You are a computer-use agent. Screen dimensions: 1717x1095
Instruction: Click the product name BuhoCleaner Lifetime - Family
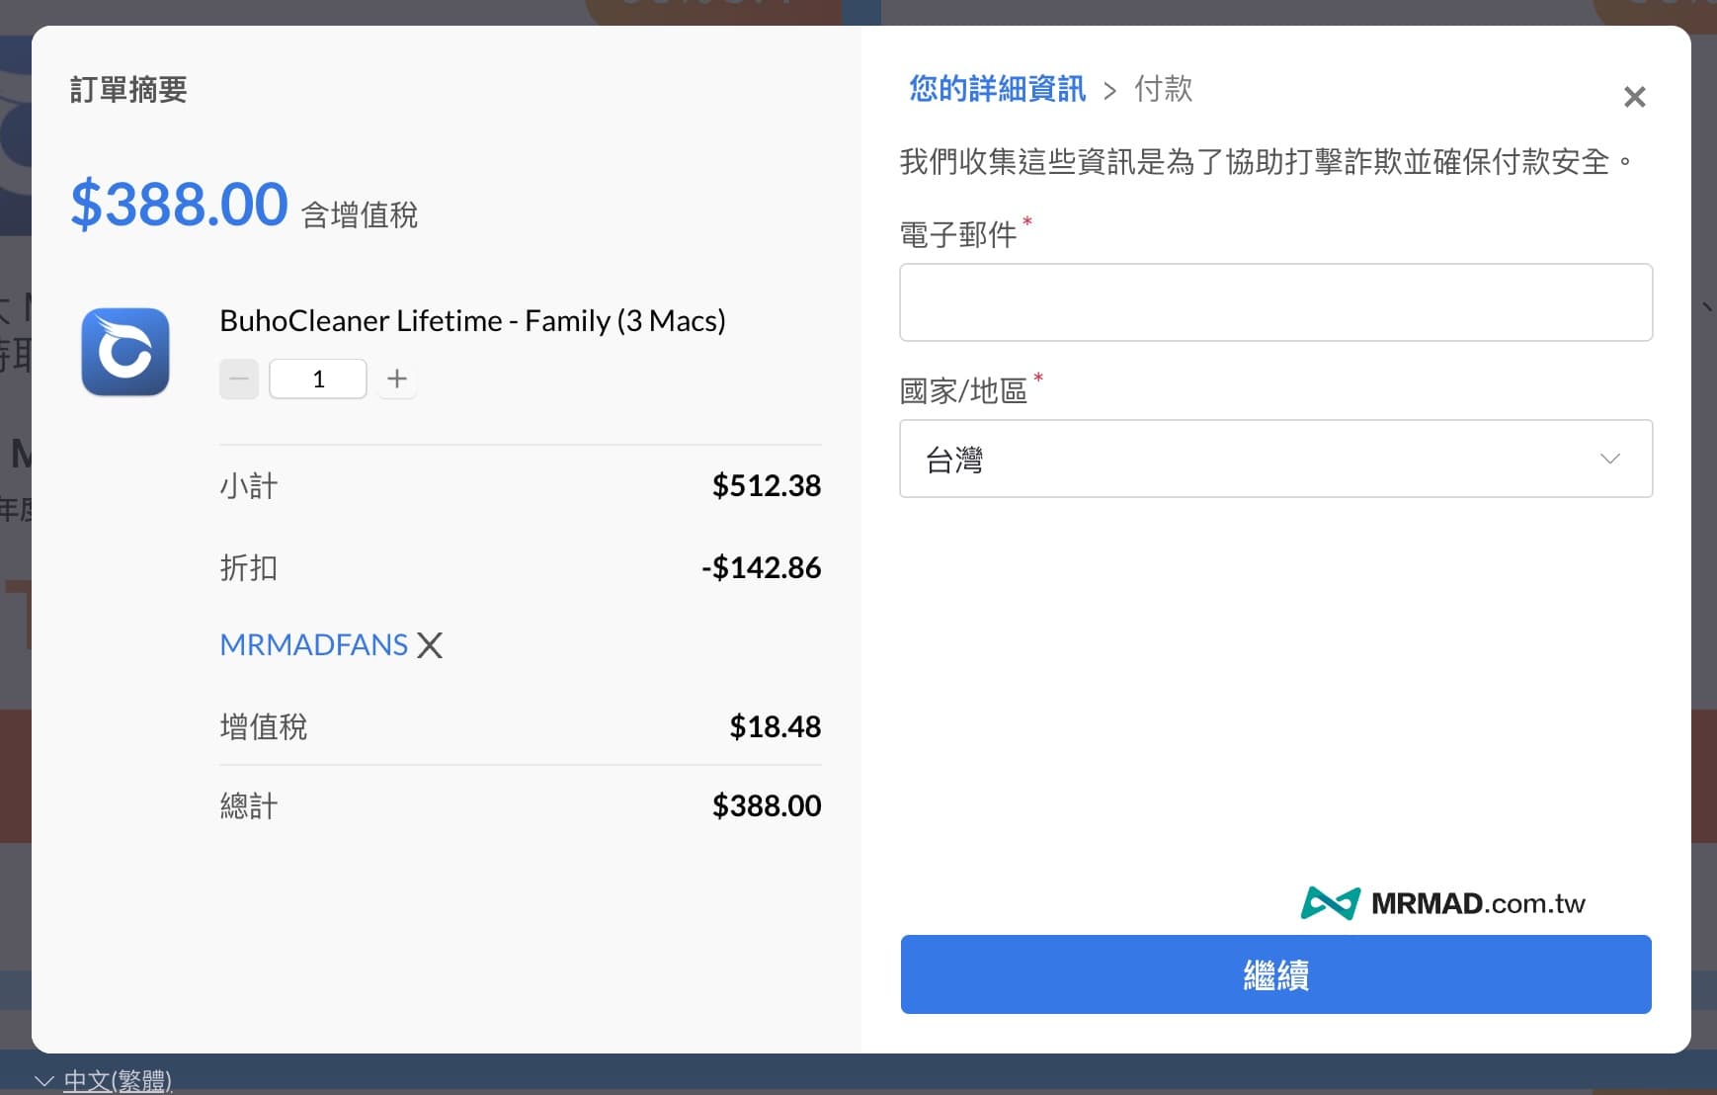tap(472, 320)
